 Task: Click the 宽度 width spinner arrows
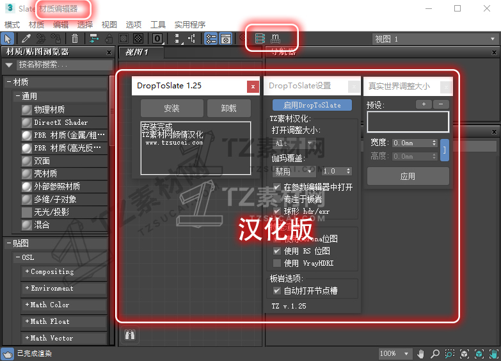(x=434, y=143)
